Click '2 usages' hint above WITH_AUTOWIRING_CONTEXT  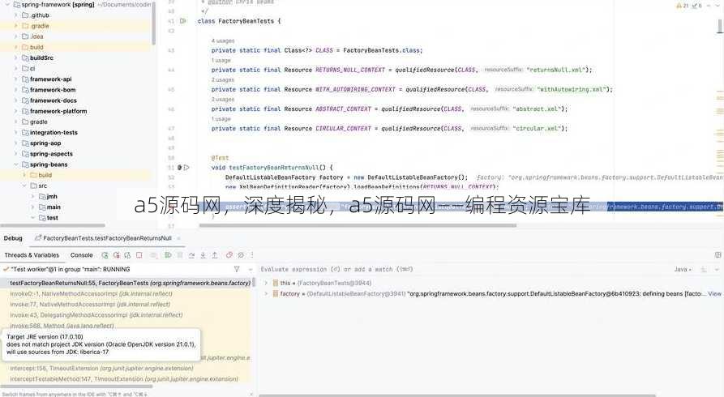pos(223,80)
